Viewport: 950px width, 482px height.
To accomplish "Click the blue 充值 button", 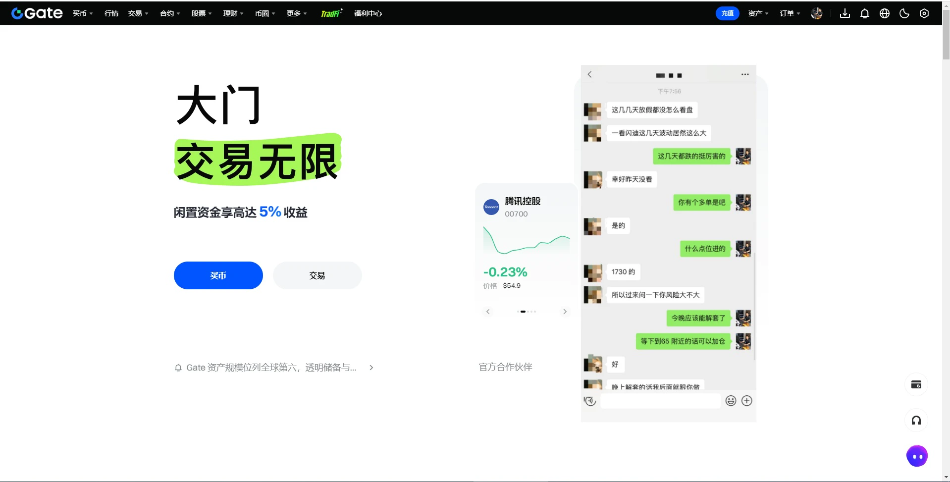I will [x=728, y=13].
